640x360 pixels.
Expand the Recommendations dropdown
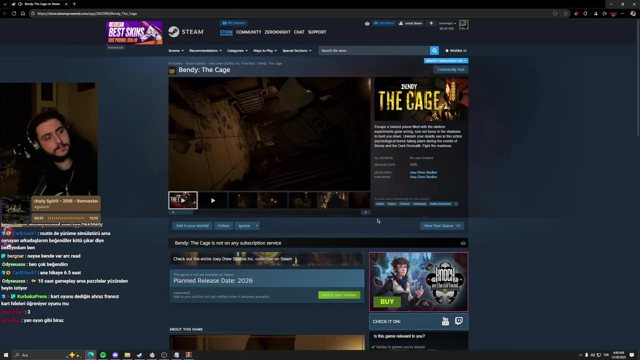pos(205,50)
